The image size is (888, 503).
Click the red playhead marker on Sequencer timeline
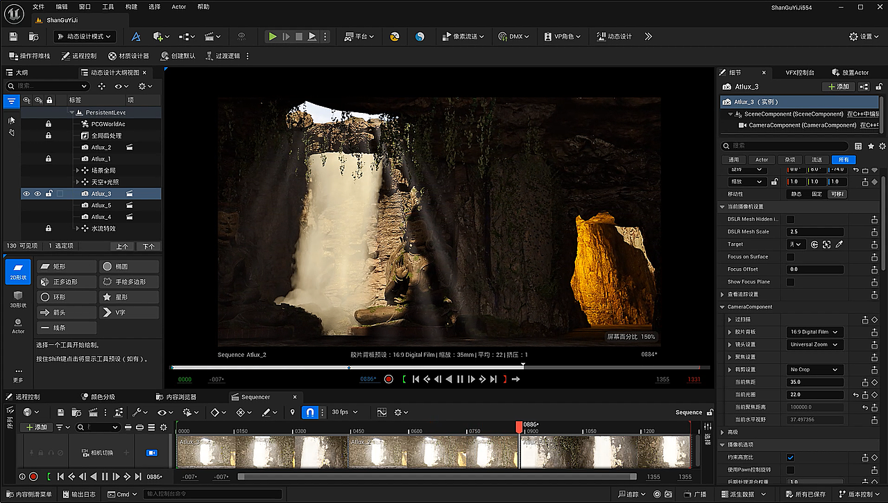click(x=519, y=427)
